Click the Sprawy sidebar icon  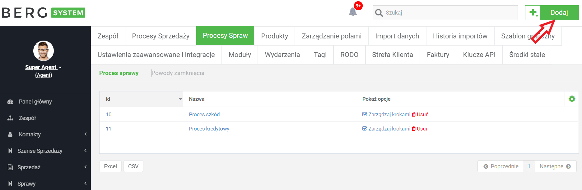10,184
